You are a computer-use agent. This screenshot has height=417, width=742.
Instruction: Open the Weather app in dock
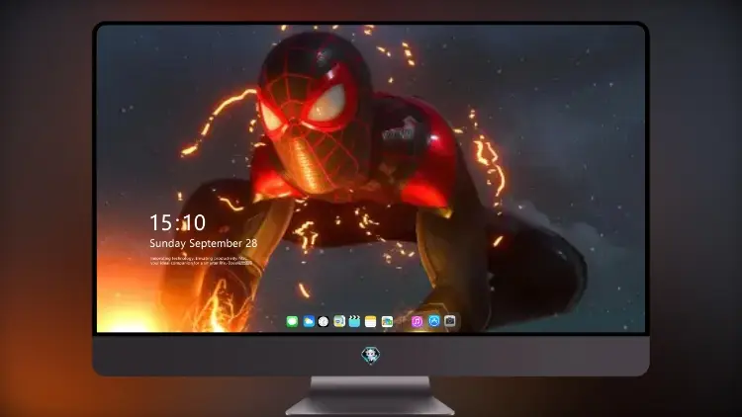[309, 322]
